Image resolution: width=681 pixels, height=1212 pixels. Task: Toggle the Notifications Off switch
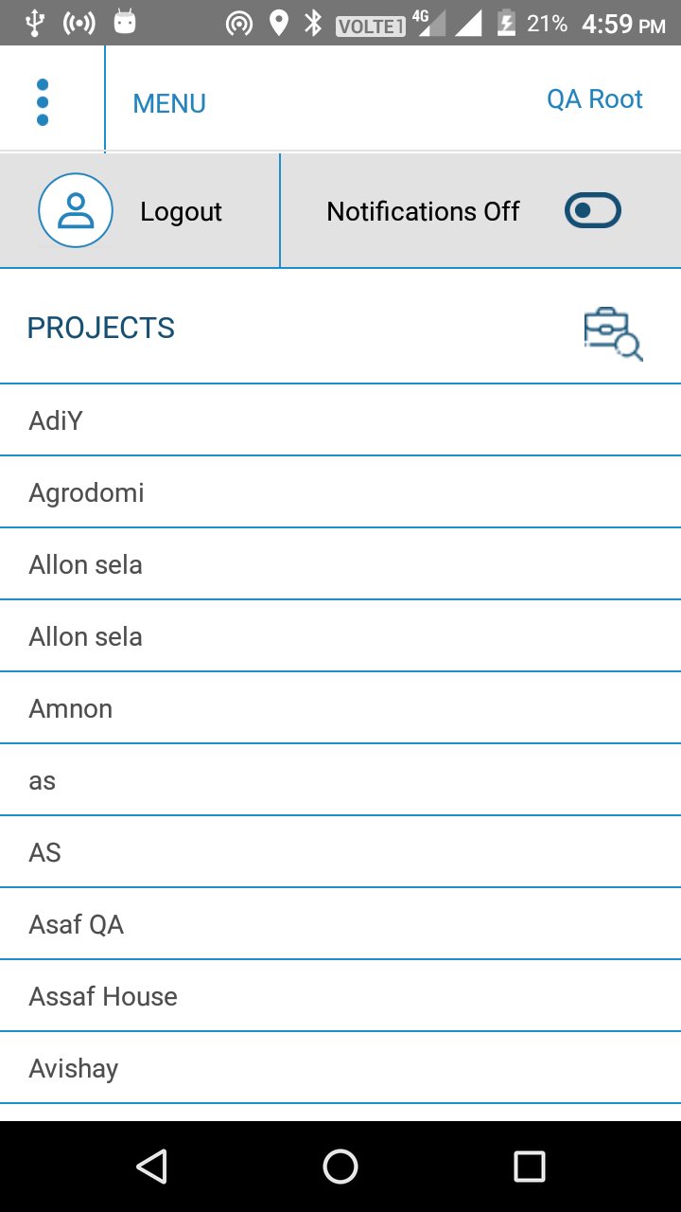[x=592, y=211]
